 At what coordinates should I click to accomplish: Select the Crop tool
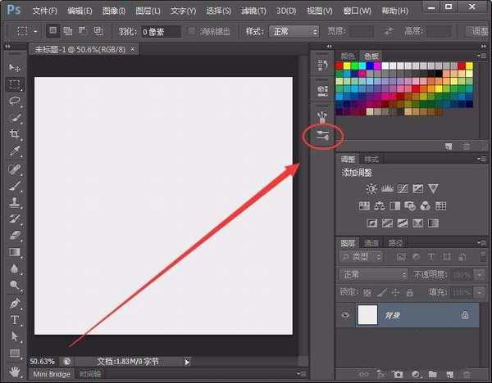15,134
